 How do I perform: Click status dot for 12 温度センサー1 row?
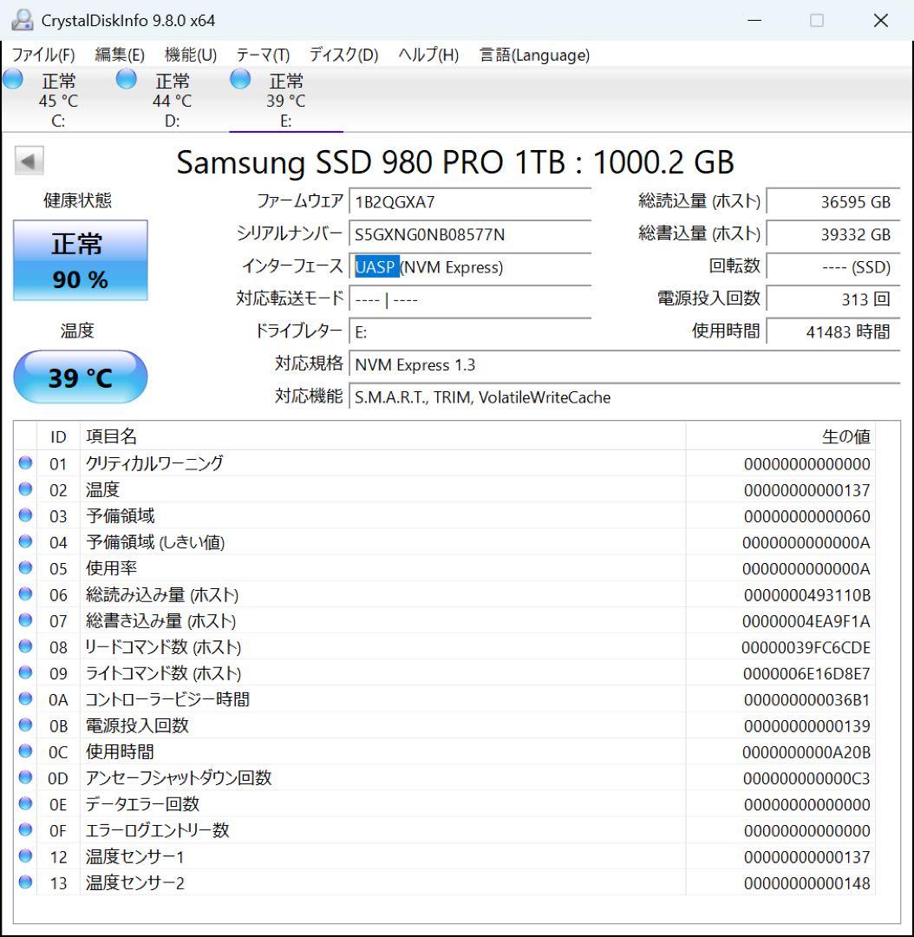25,855
